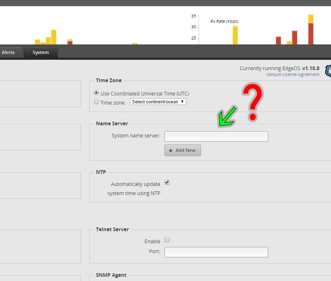Image resolution: width=331 pixels, height=281 pixels.
Task: Click the Telnet Server Port field
Action: point(216,252)
